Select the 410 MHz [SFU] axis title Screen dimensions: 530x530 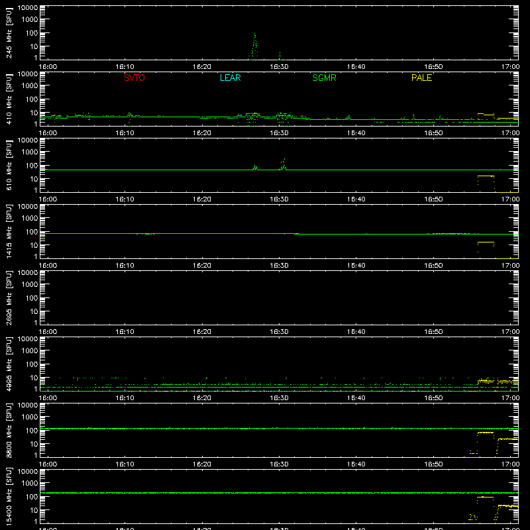tap(9, 99)
